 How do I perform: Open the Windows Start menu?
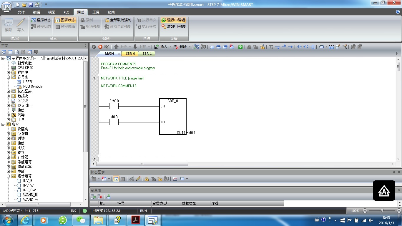click(x=7, y=220)
